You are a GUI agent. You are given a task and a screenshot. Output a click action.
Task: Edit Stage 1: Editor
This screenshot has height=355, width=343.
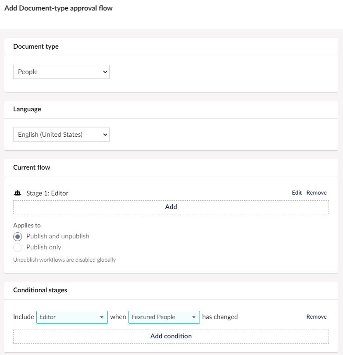point(297,193)
